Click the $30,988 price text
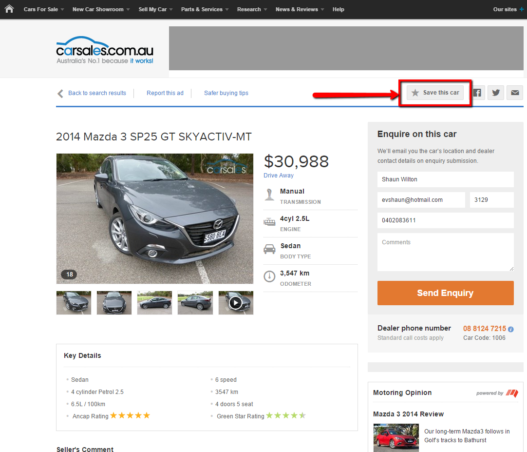Viewport: 527px width, 452px height. [296, 161]
